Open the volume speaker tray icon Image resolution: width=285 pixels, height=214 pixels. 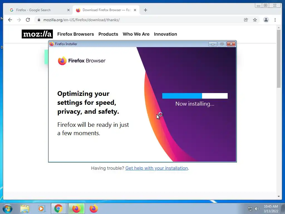pyautogui.click(x=257, y=209)
